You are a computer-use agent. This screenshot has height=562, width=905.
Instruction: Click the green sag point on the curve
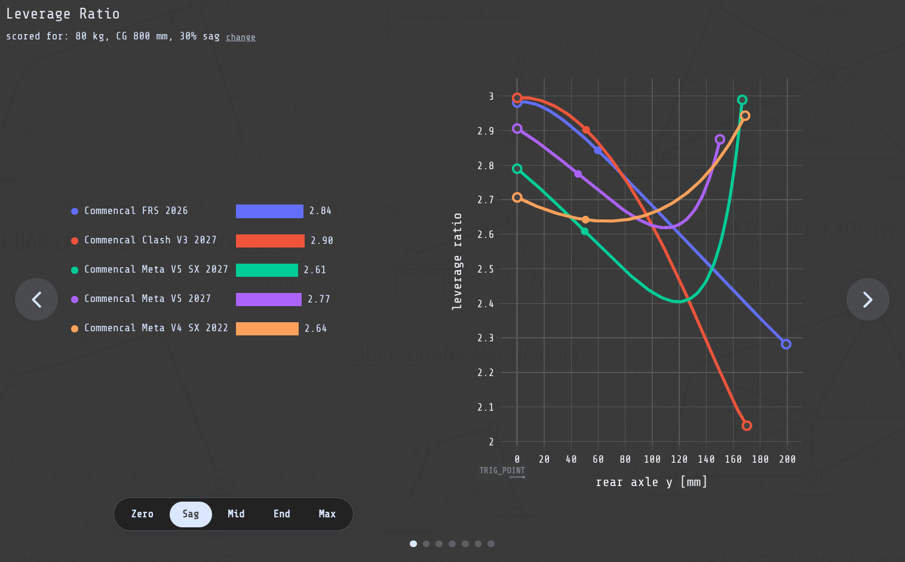click(x=585, y=231)
